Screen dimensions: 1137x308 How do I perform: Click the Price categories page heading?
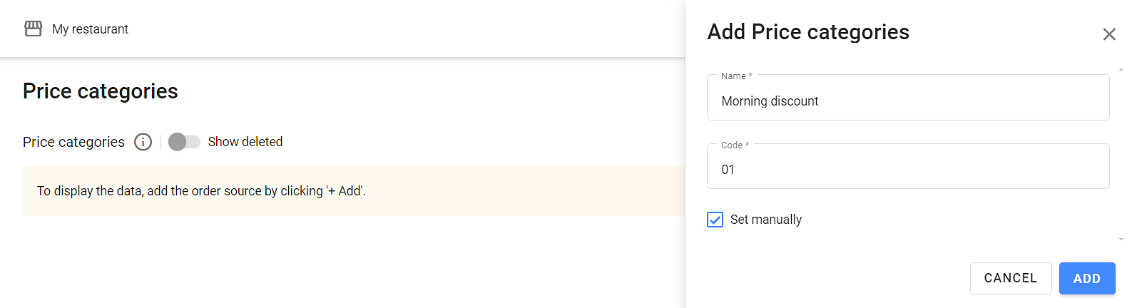[101, 91]
